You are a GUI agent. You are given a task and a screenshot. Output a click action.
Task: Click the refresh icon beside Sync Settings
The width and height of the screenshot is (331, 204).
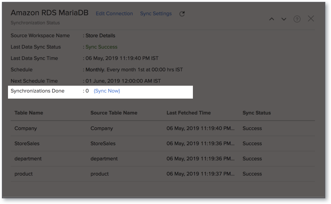pyautogui.click(x=182, y=14)
